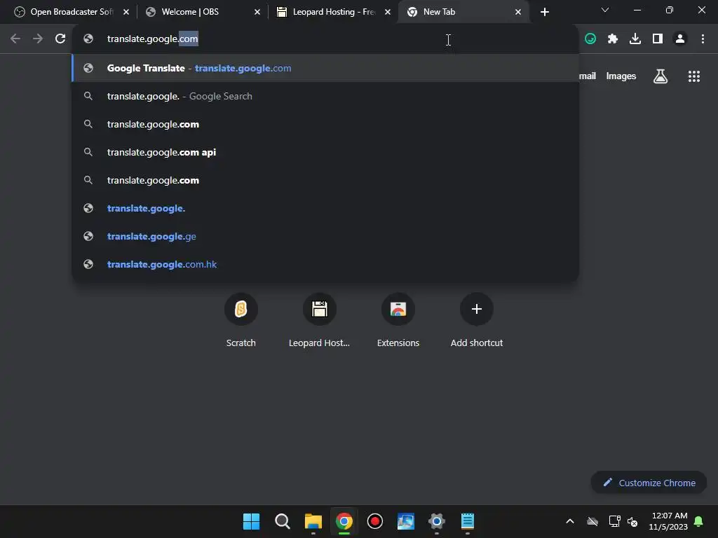Click the Images link
718x538 pixels.
point(621,76)
